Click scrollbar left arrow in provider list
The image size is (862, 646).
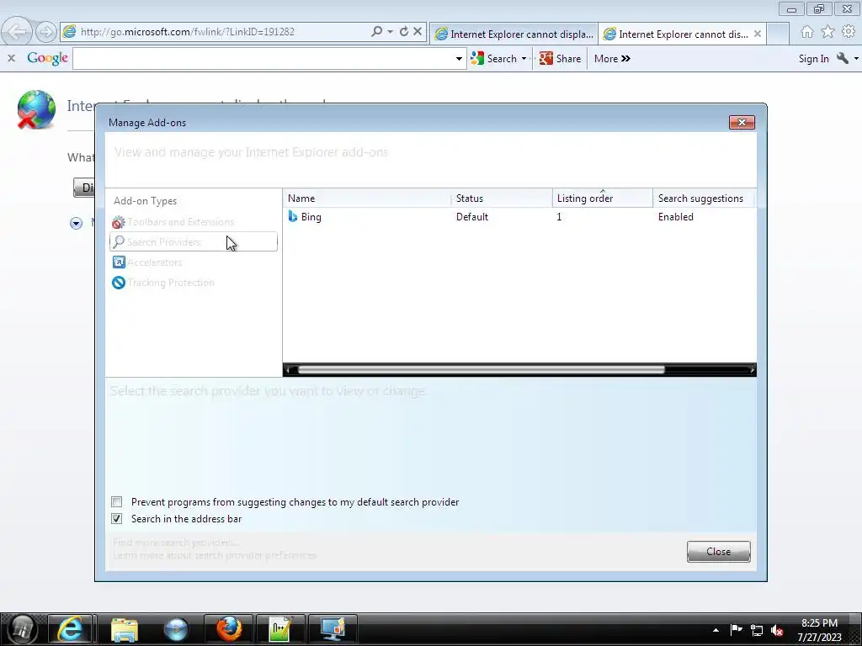[288, 370]
